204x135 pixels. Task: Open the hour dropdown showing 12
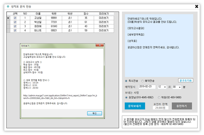pyautogui.click(x=162, y=87)
